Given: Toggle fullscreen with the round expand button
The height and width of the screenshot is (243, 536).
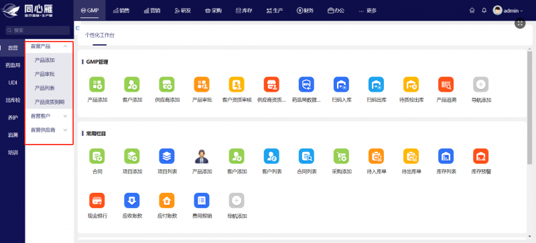Looking at the screenshot, I should coord(520,23).
